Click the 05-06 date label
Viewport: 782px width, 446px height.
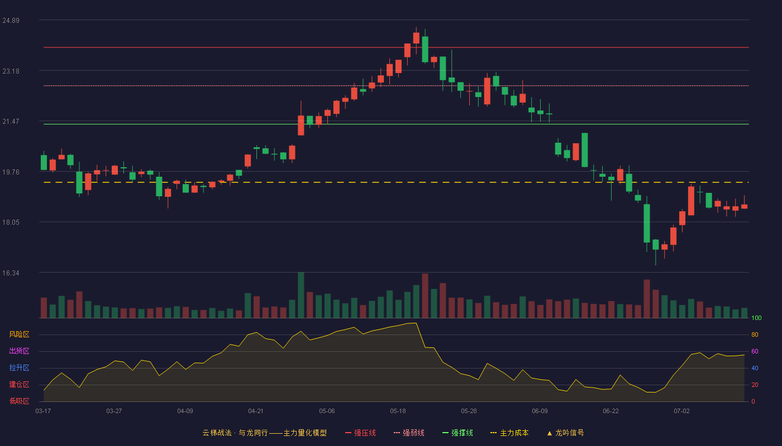coord(327,411)
